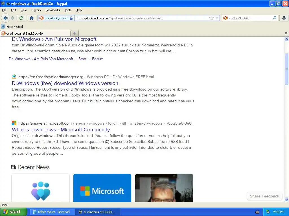
Task: Open the Windows start menu
Action: click(x=13, y=212)
